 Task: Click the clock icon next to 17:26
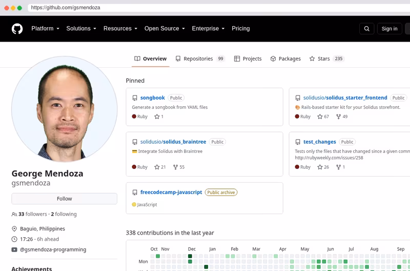click(14, 239)
